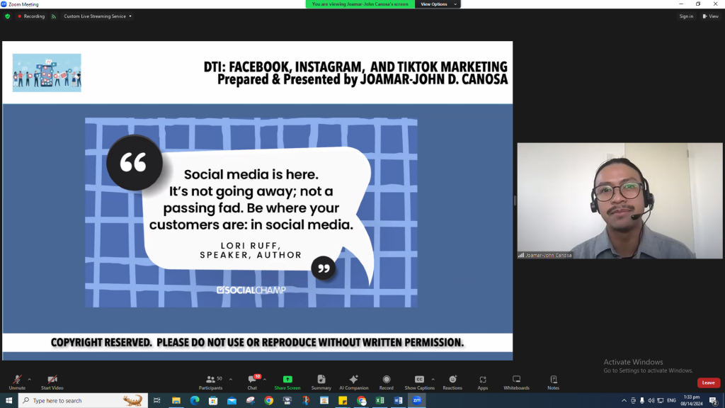This screenshot has width=725, height=408.
Task: Launch AI Companion
Action: coord(353,382)
